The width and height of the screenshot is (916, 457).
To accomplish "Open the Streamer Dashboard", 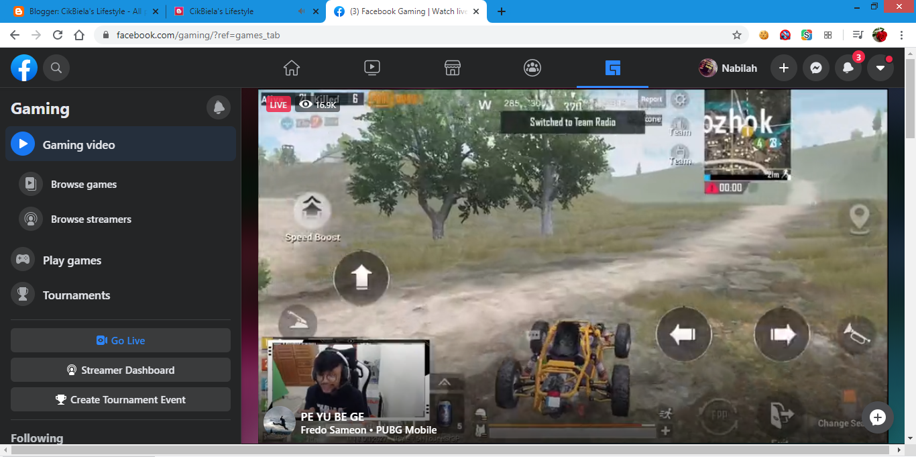I will click(x=121, y=370).
